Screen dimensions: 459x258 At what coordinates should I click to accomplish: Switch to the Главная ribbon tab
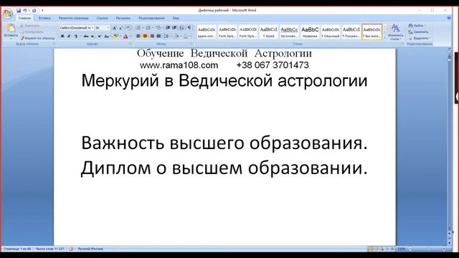point(24,18)
